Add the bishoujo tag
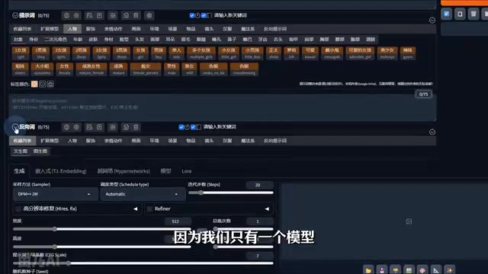 pyautogui.click(x=387, y=53)
